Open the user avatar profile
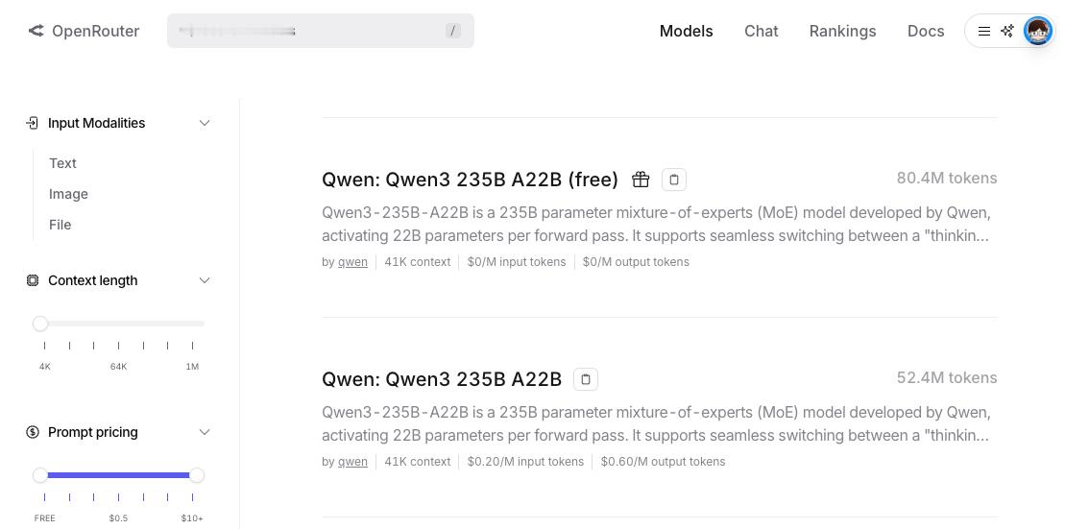1065x529 pixels. click(x=1038, y=31)
